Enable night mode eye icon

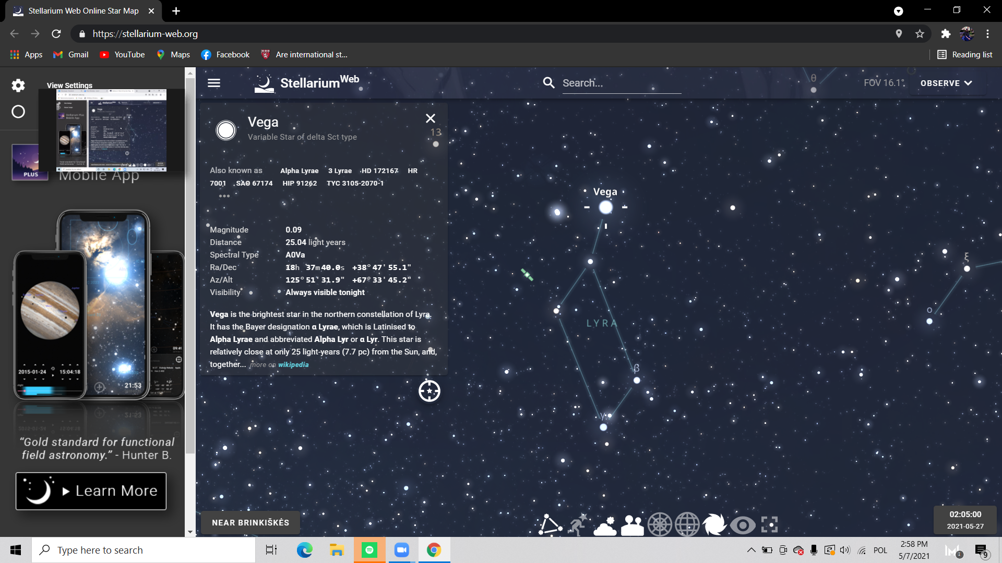742,525
